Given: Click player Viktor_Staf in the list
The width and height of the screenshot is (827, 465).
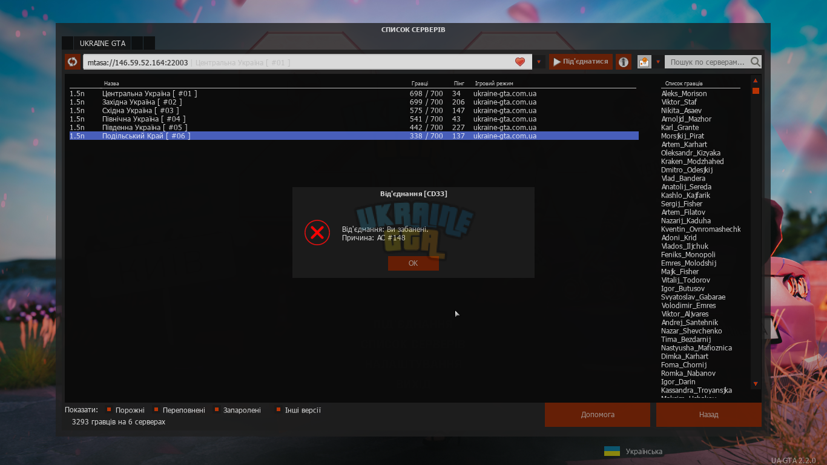Looking at the screenshot, I should pyautogui.click(x=679, y=102).
